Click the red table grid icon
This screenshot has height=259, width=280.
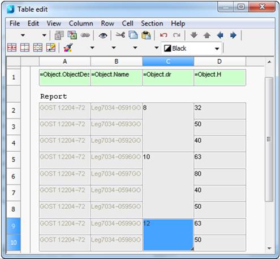[x=25, y=47]
